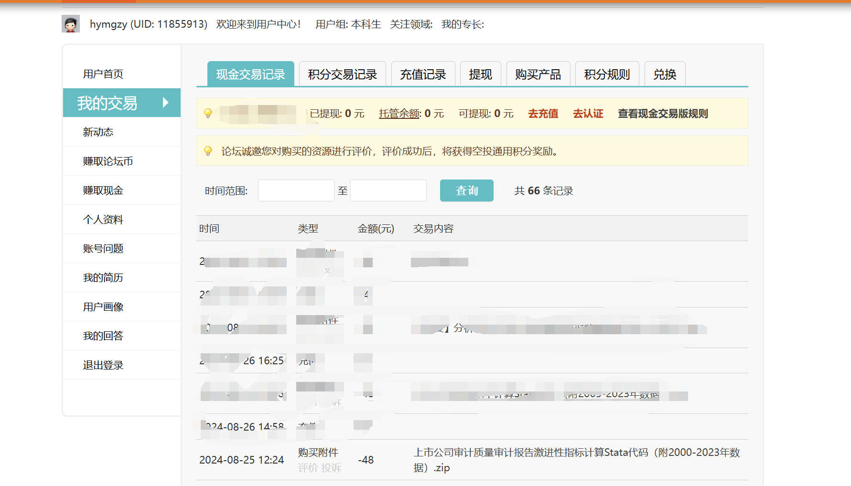Click the 时间 column header
851x486 pixels.
(209, 229)
